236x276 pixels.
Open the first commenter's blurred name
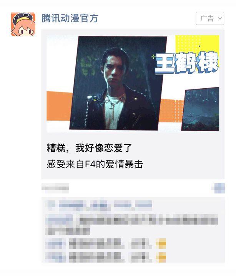[x=59, y=220]
